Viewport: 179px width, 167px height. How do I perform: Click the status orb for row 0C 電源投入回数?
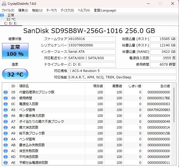click(6, 104)
